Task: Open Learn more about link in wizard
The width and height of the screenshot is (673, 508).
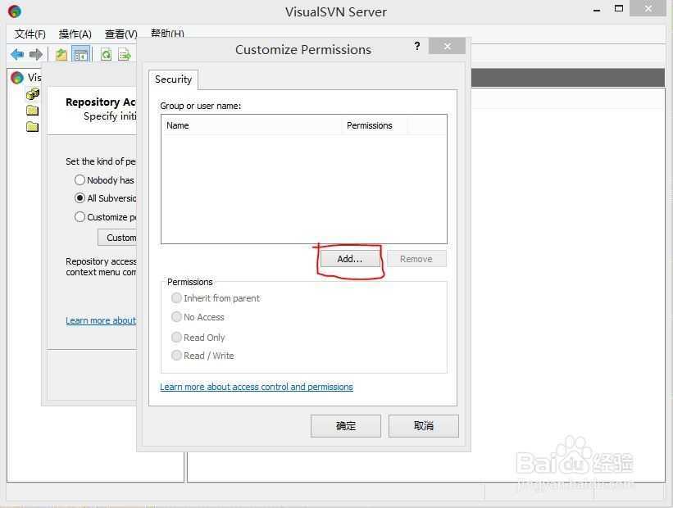Action: click(x=101, y=320)
